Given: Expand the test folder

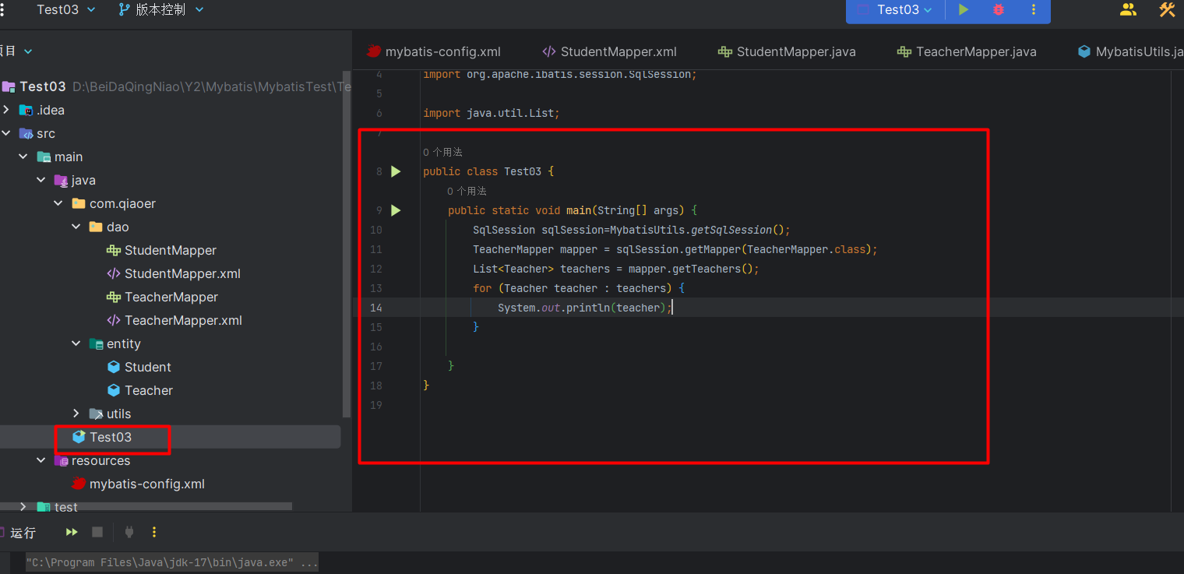Looking at the screenshot, I should pyautogui.click(x=23, y=507).
